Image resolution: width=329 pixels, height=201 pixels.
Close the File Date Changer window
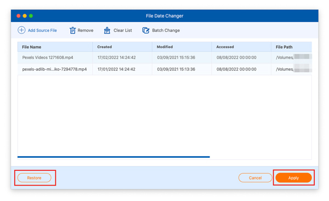(19, 16)
